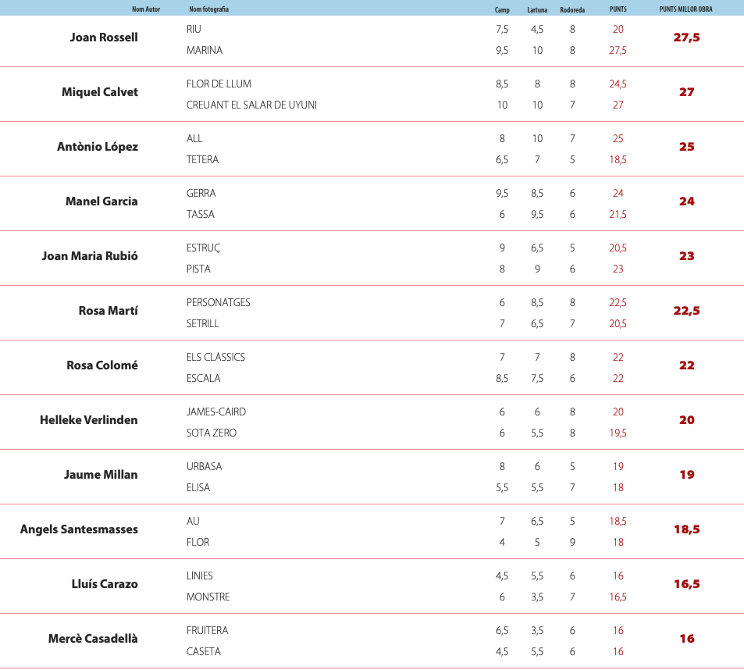Click the 'Rodoreda' column header

pyautogui.click(x=572, y=10)
